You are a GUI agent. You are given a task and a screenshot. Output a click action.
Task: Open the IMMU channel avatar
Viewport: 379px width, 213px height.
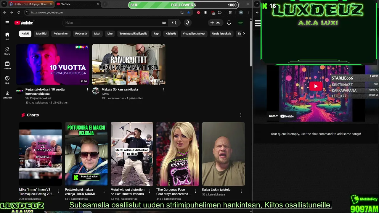coord(96,91)
